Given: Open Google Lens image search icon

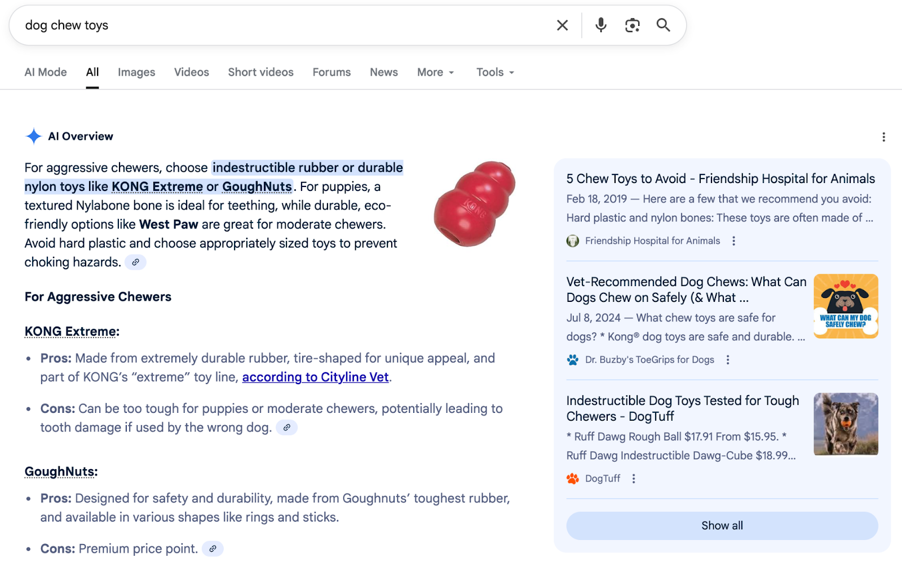Looking at the screenshot, I should tap(632, 25).
